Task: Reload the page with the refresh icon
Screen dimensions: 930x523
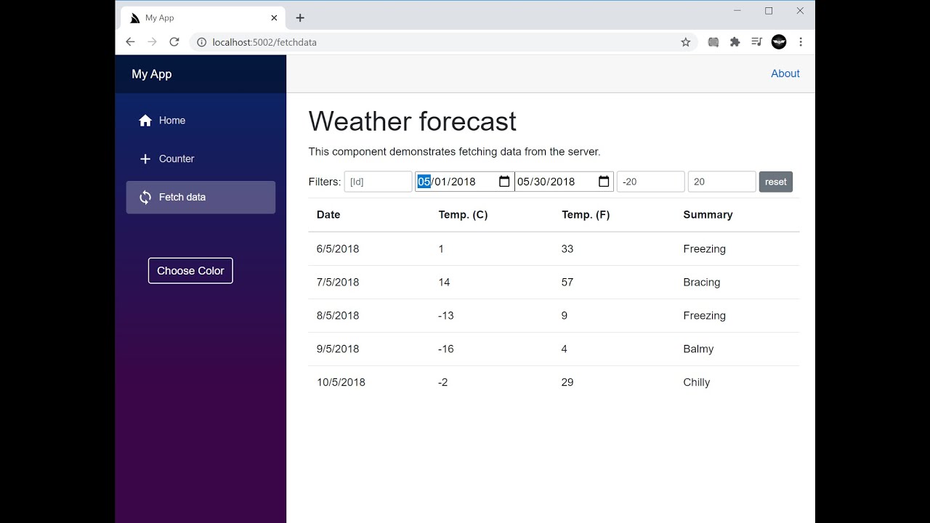Action: point(174,42)
